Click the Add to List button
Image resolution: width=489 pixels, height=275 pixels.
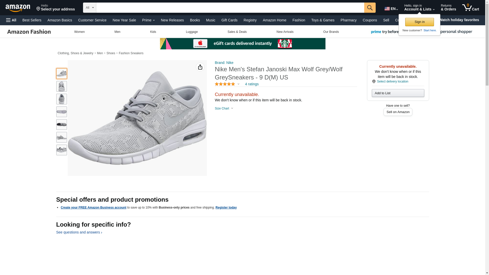point(398,93)
